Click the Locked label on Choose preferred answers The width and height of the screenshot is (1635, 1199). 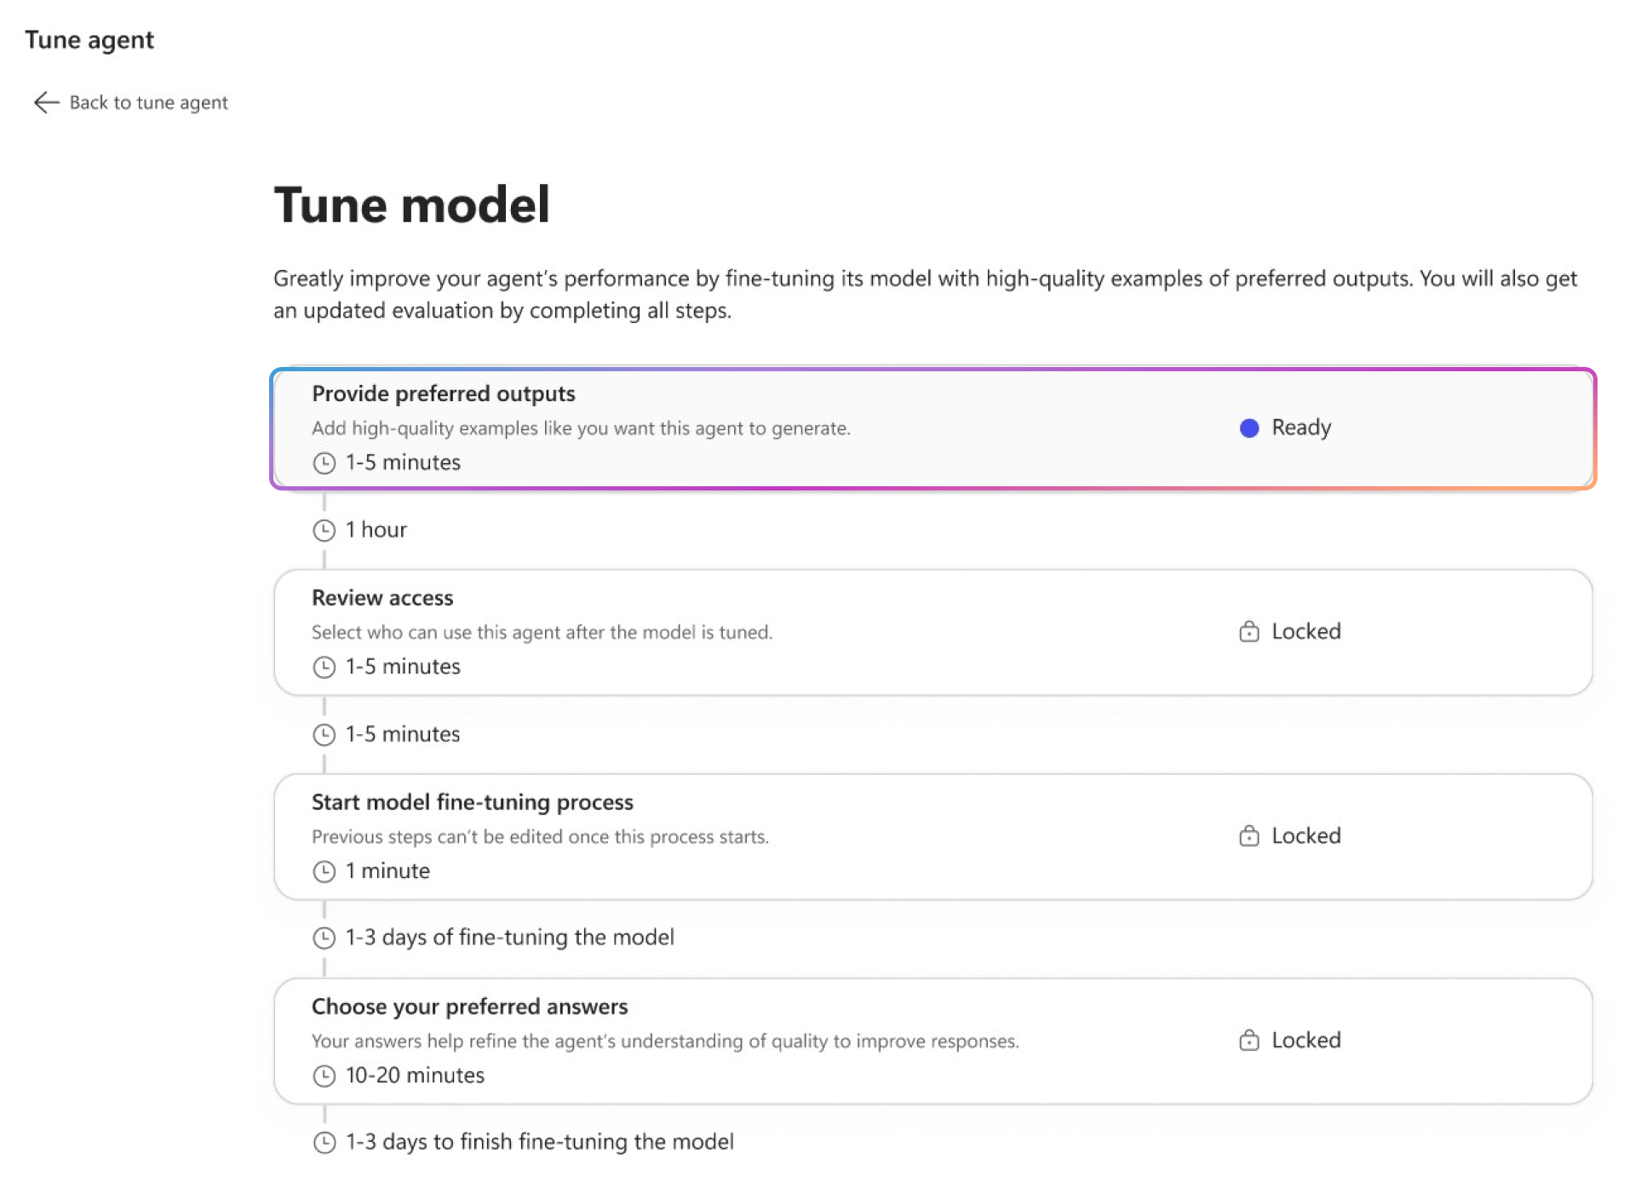pyautogui.click(x=1305, y=1041)
